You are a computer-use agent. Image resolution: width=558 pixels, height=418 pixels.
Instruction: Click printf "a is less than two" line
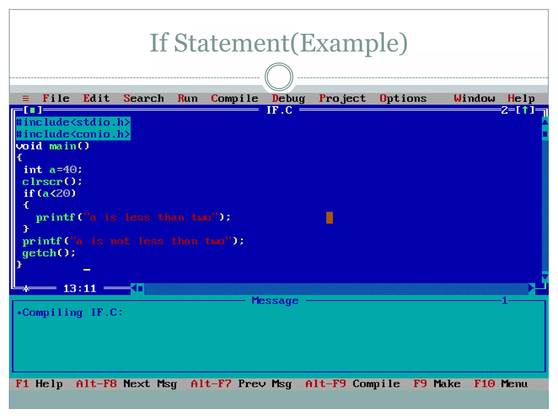pyautogui.click(x=133, y=217)
